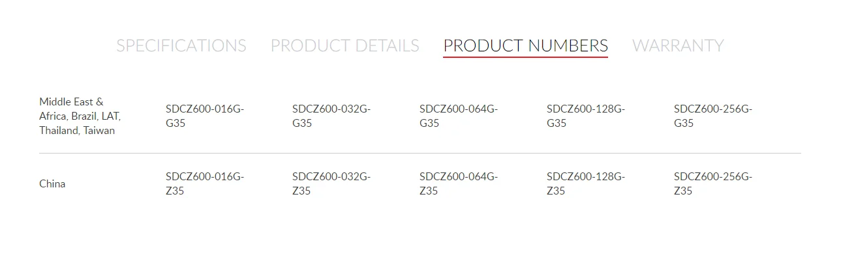The height and width of the screenshot is (270, 856).
Task: Choose the SDCZ600-064G-Z35 cell
Action: click(x=458, y=183)
